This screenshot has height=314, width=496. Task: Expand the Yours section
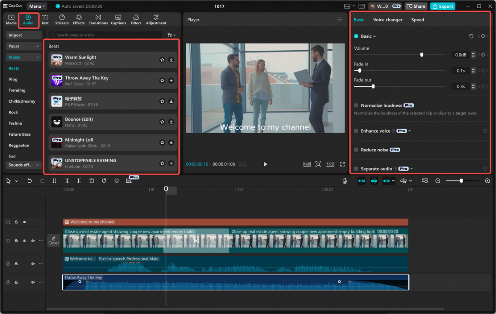pos(24,46)
